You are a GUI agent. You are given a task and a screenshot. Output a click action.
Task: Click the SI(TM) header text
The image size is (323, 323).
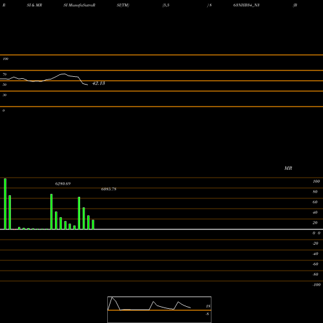123,5
